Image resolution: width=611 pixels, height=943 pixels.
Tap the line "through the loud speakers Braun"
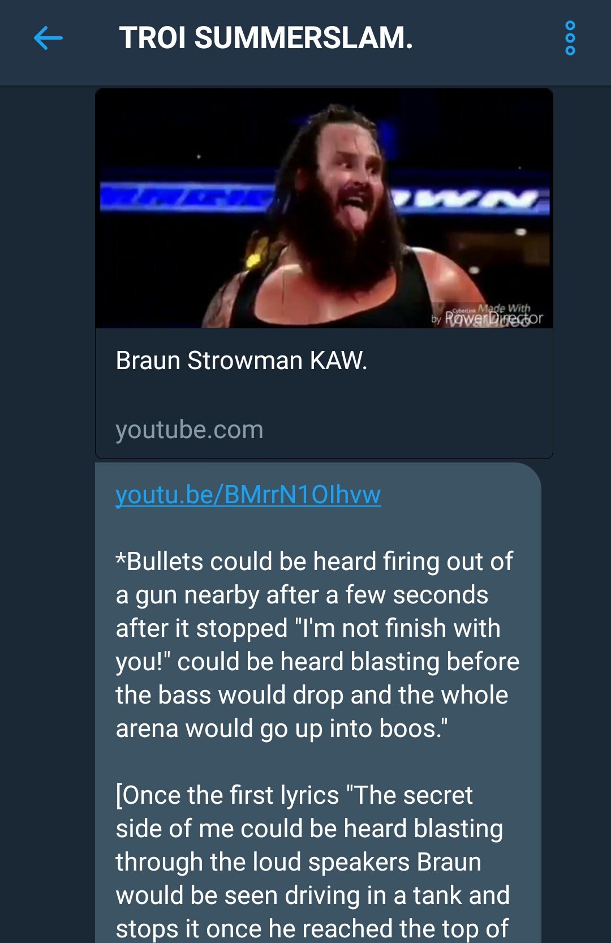tap(299, 862)
